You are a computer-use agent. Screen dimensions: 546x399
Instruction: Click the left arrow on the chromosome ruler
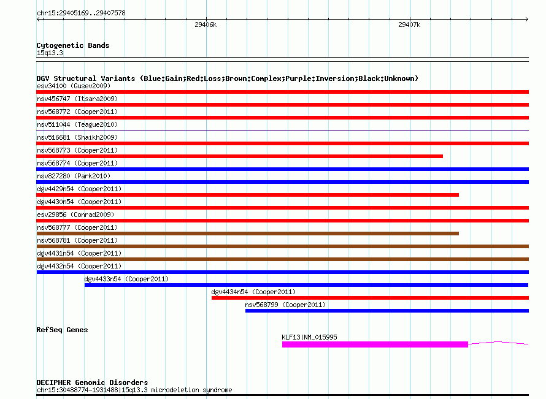pos(39,20)
